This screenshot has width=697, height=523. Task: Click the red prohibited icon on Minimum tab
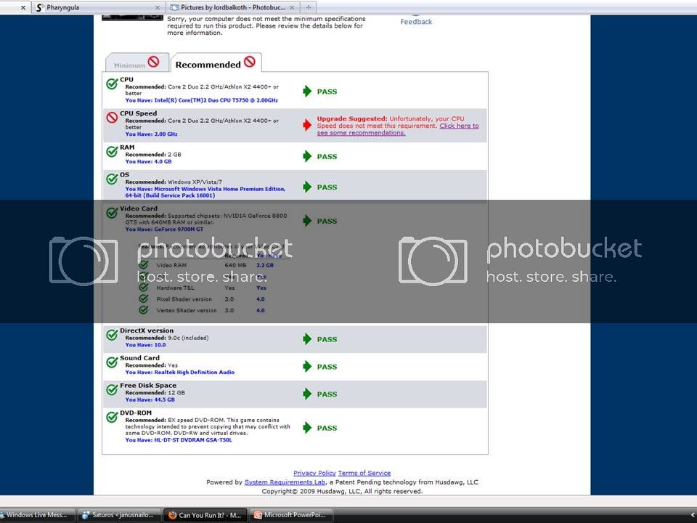[153, 61]
